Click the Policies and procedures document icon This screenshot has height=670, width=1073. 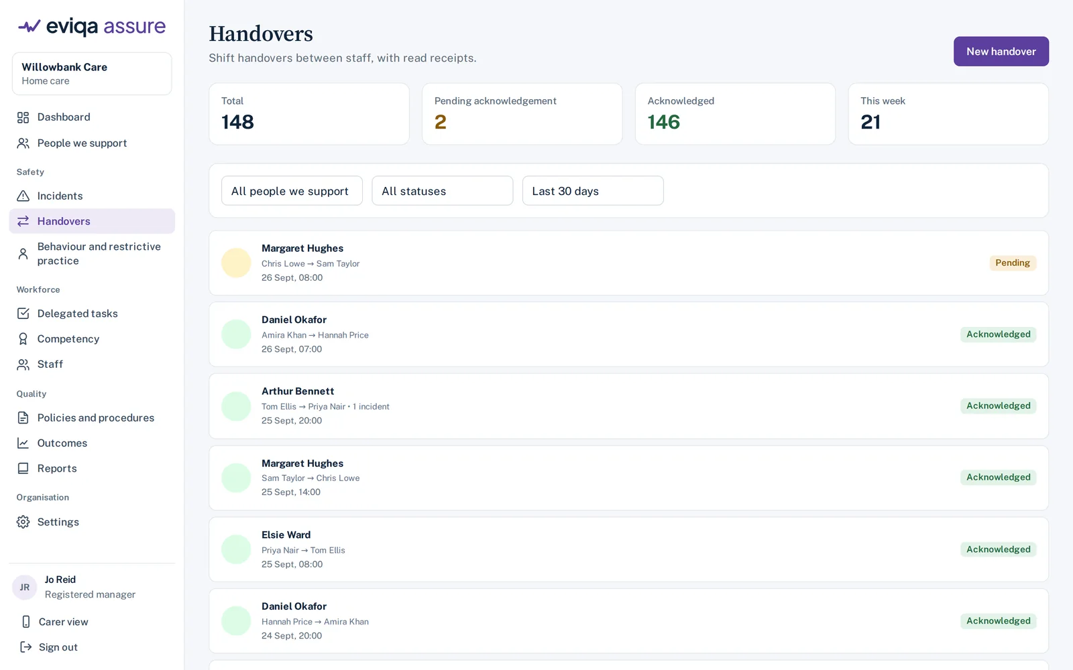pos(23,418)
